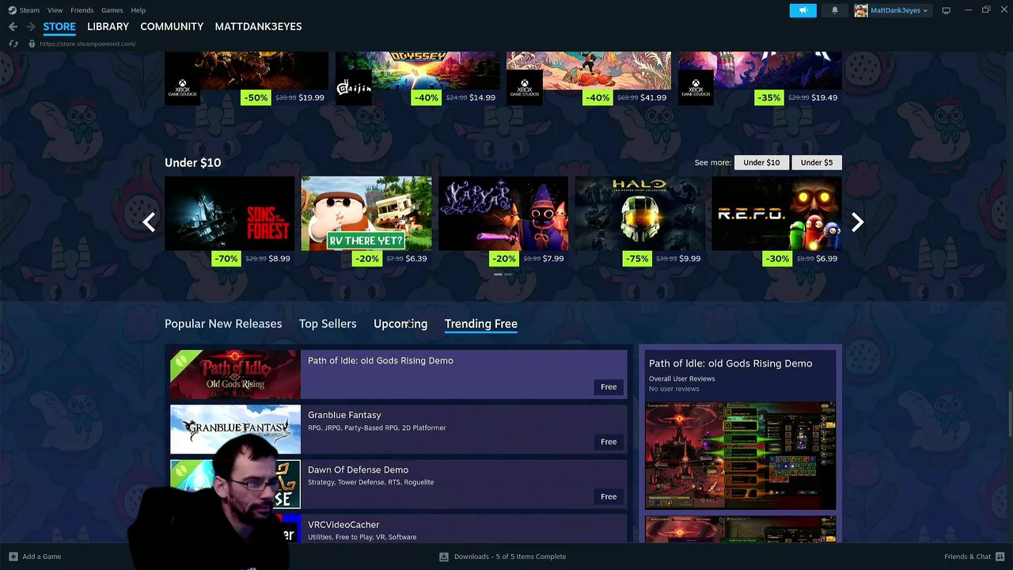
Task: Select Path of Idle: old Gods Rising Demo row
Action: [x=399, y=374]
